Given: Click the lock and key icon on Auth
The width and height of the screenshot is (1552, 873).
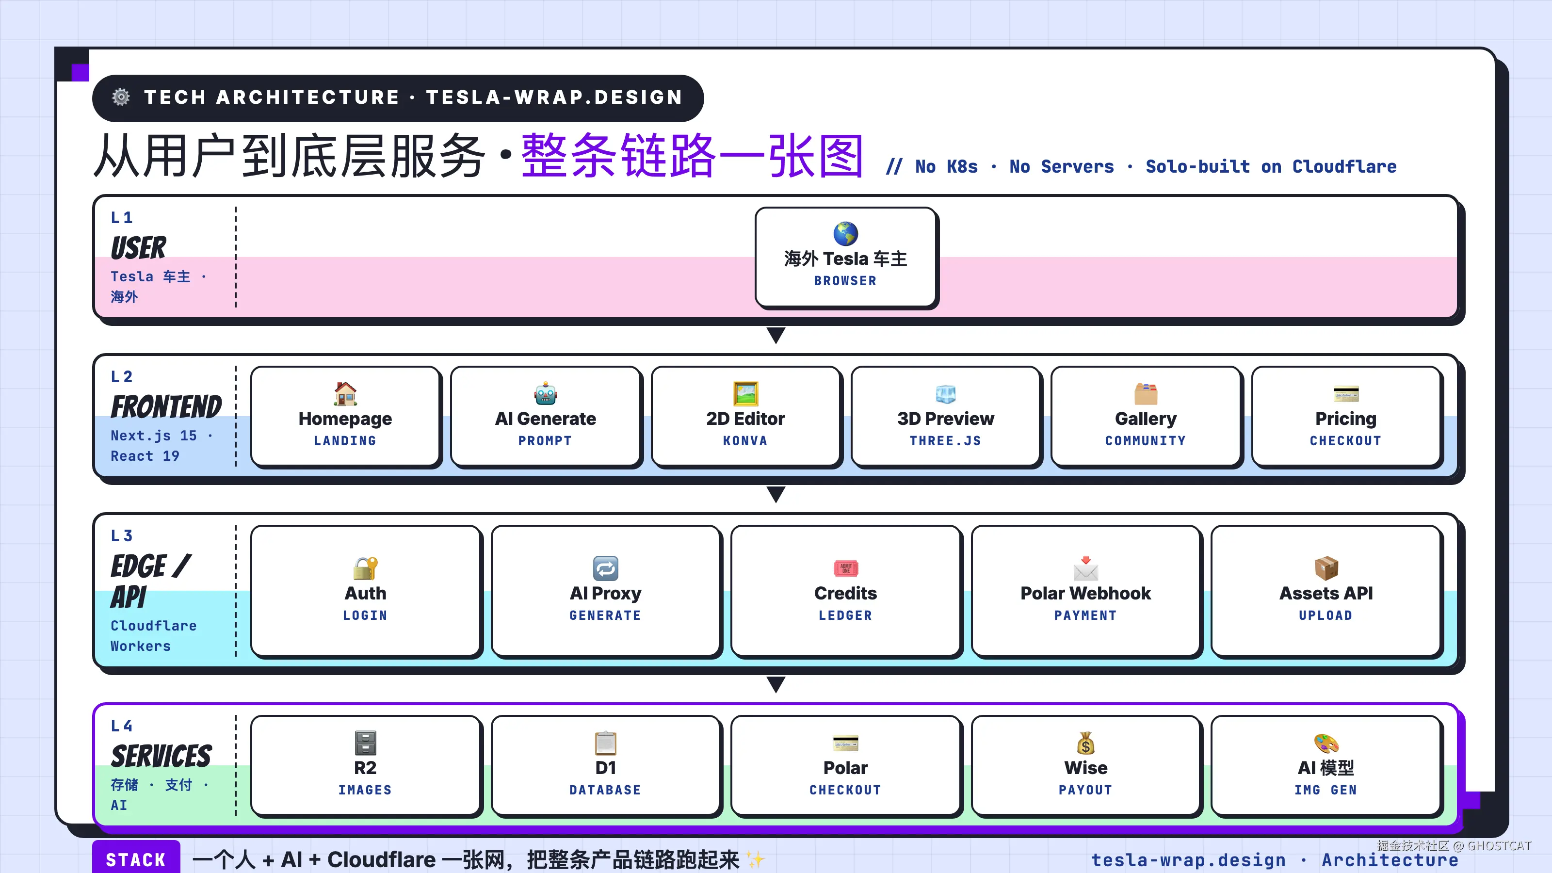Looking at the screenshot, I should click(365, 568).
